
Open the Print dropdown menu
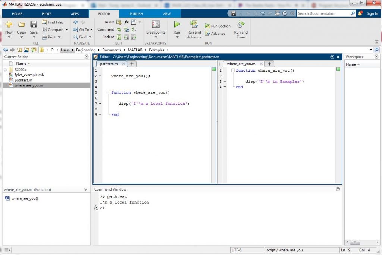[59, 37]
